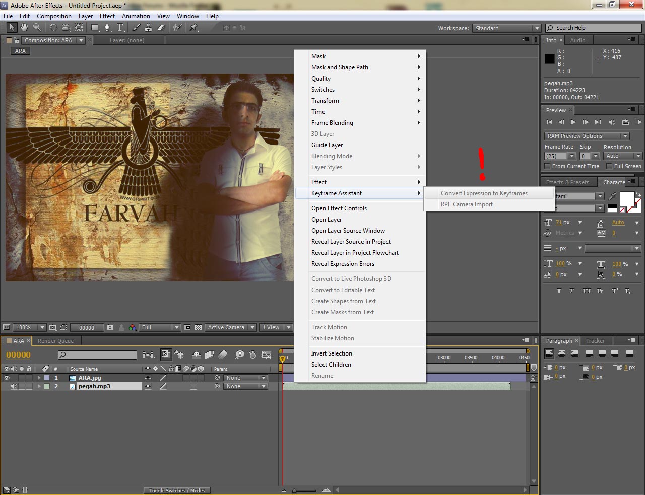Toggle the viewer lock icon beside Composition: ARA

(x=16, y=40)
